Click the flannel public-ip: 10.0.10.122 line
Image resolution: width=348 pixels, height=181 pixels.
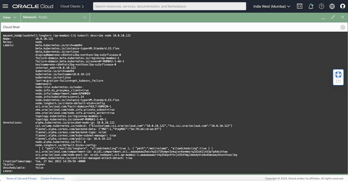[73, 139]
